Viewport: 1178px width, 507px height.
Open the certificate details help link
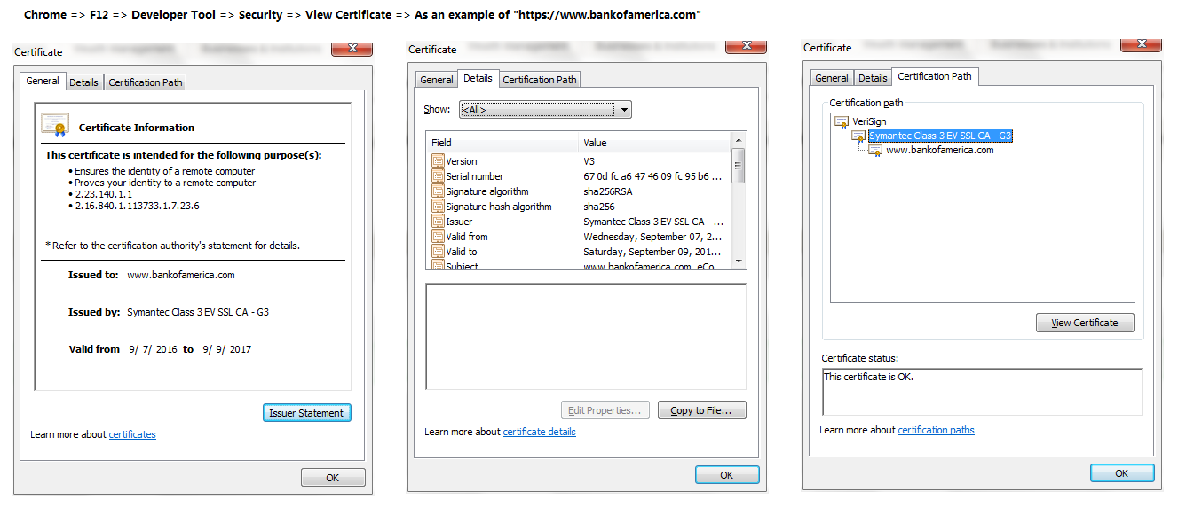click(539, 432)
